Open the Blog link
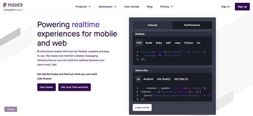This screenshot has height=116, width=253. [150, 7]
